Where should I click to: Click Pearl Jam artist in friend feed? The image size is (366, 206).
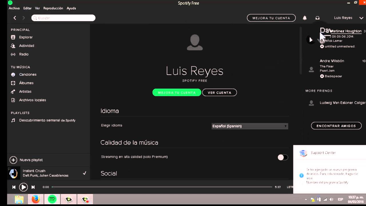(327, 71)
